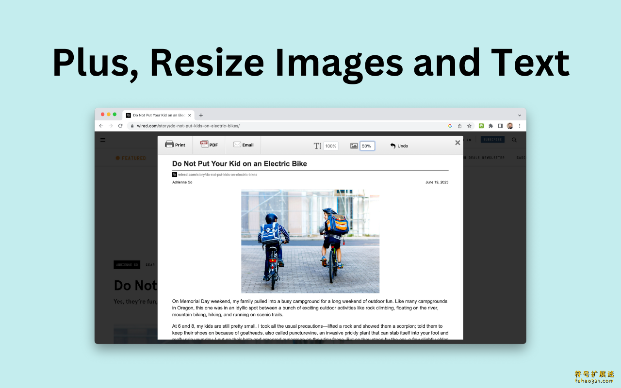The height and width of the screenshot is (388, 621).
Task: Go forward in browser
Action: tap(111, 126)
